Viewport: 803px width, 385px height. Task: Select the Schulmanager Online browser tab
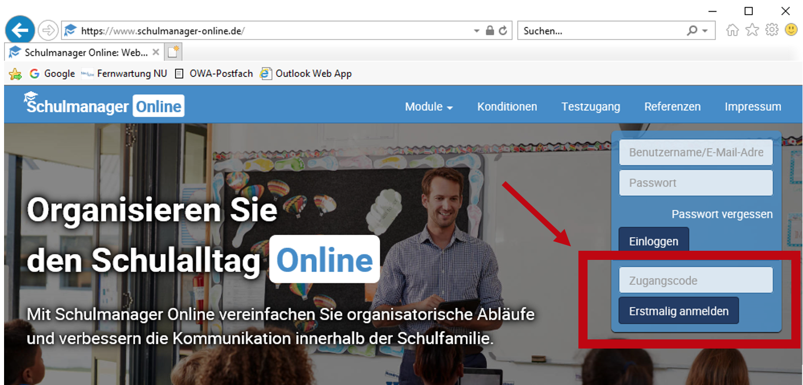point(84,52)
